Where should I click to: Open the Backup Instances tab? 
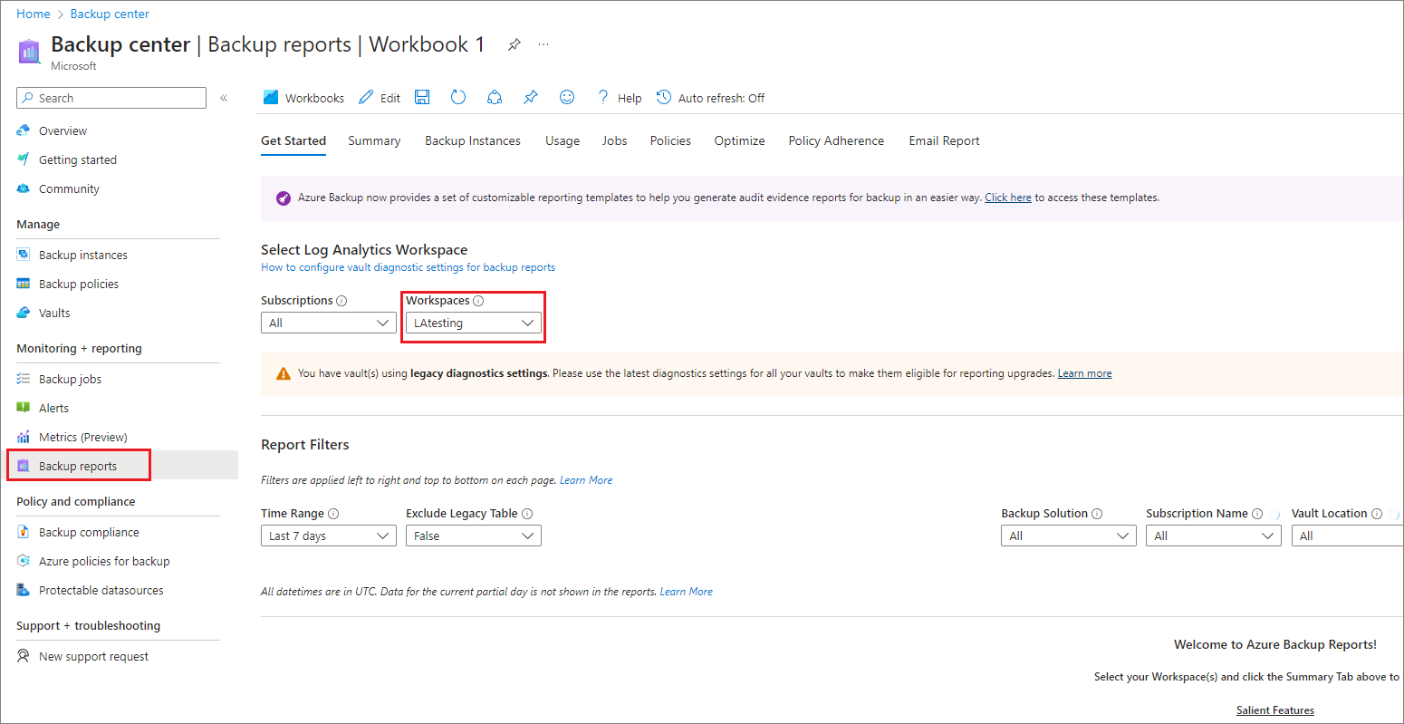pos(473,140)
